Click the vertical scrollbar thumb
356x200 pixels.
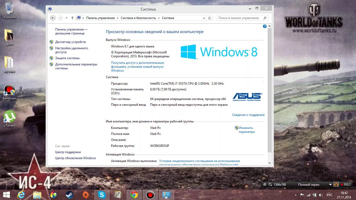click(x=269, y=90)
